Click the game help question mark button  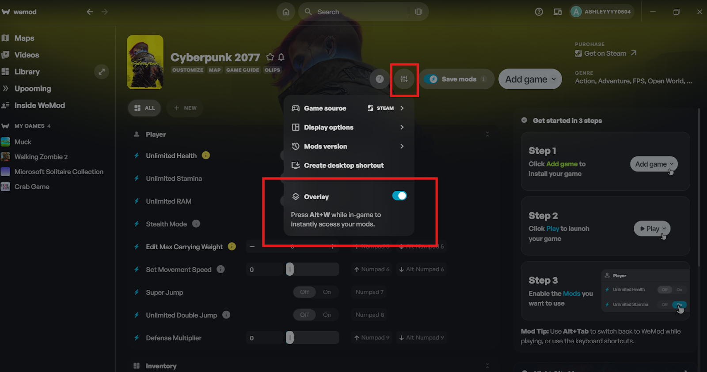pyautogui.click(x=380, y=79)
